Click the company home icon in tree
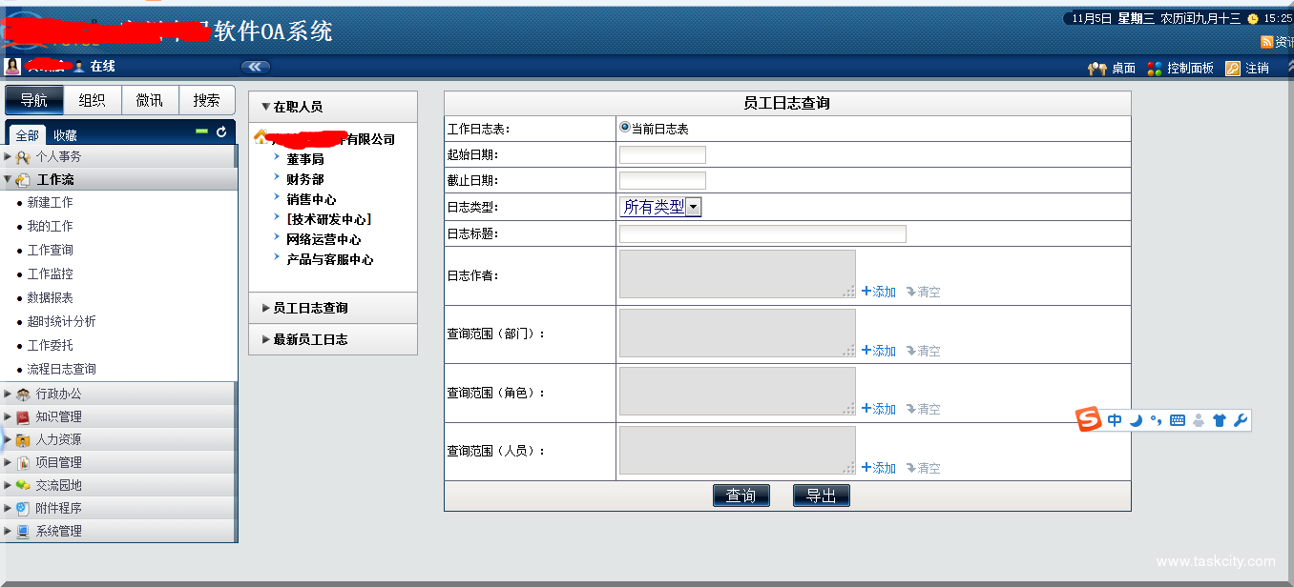The image size is (1294, 587). (x=261, y=137)
